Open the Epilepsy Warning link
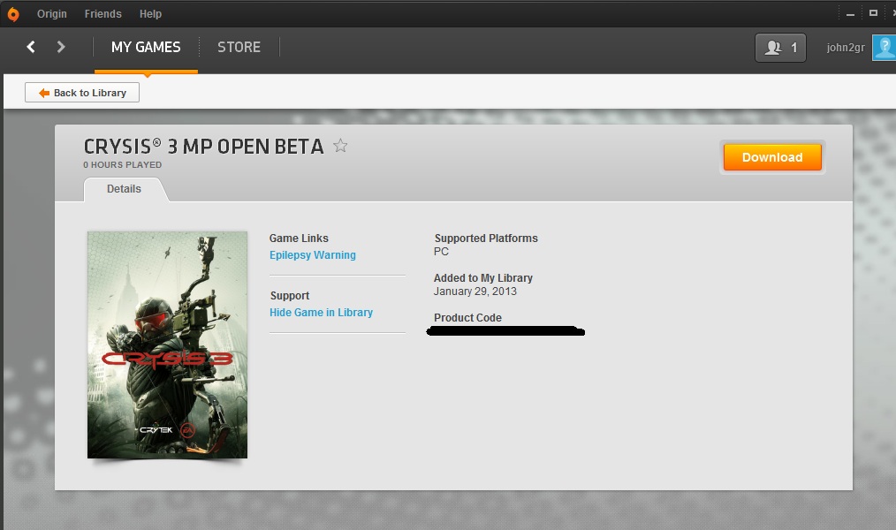This screenshot has height=530, width=896. pos(312,255)
